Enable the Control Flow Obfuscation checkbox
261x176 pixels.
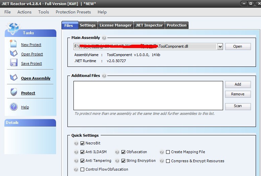82,169
